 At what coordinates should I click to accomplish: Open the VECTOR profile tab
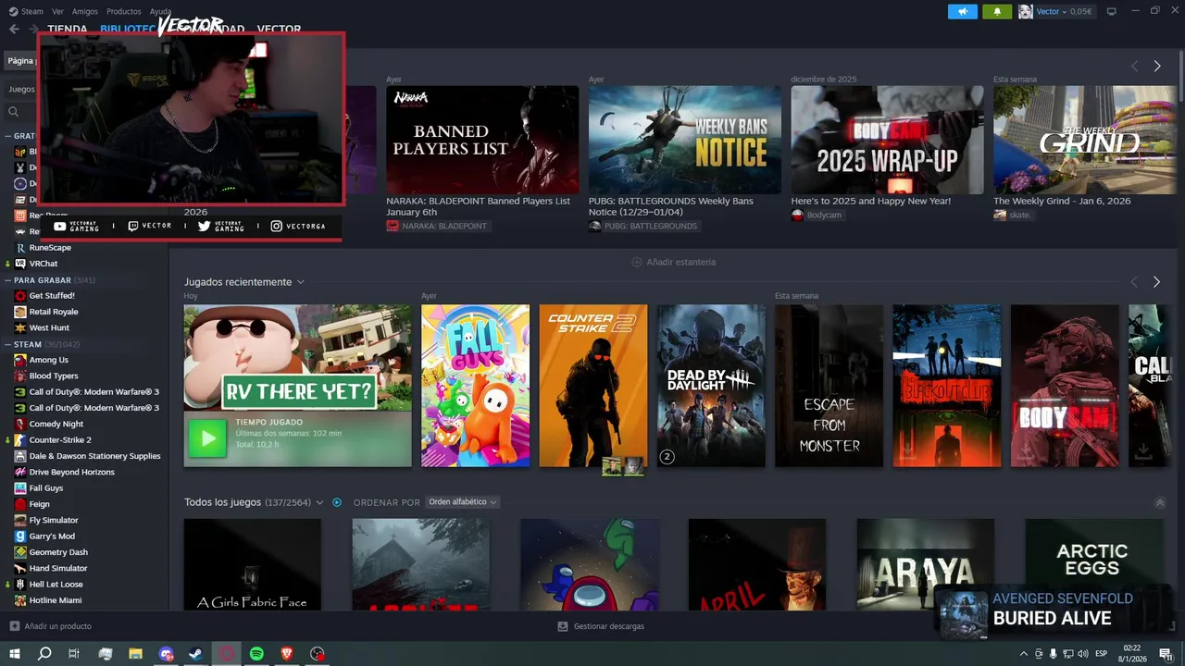click(x=279, y=29)
